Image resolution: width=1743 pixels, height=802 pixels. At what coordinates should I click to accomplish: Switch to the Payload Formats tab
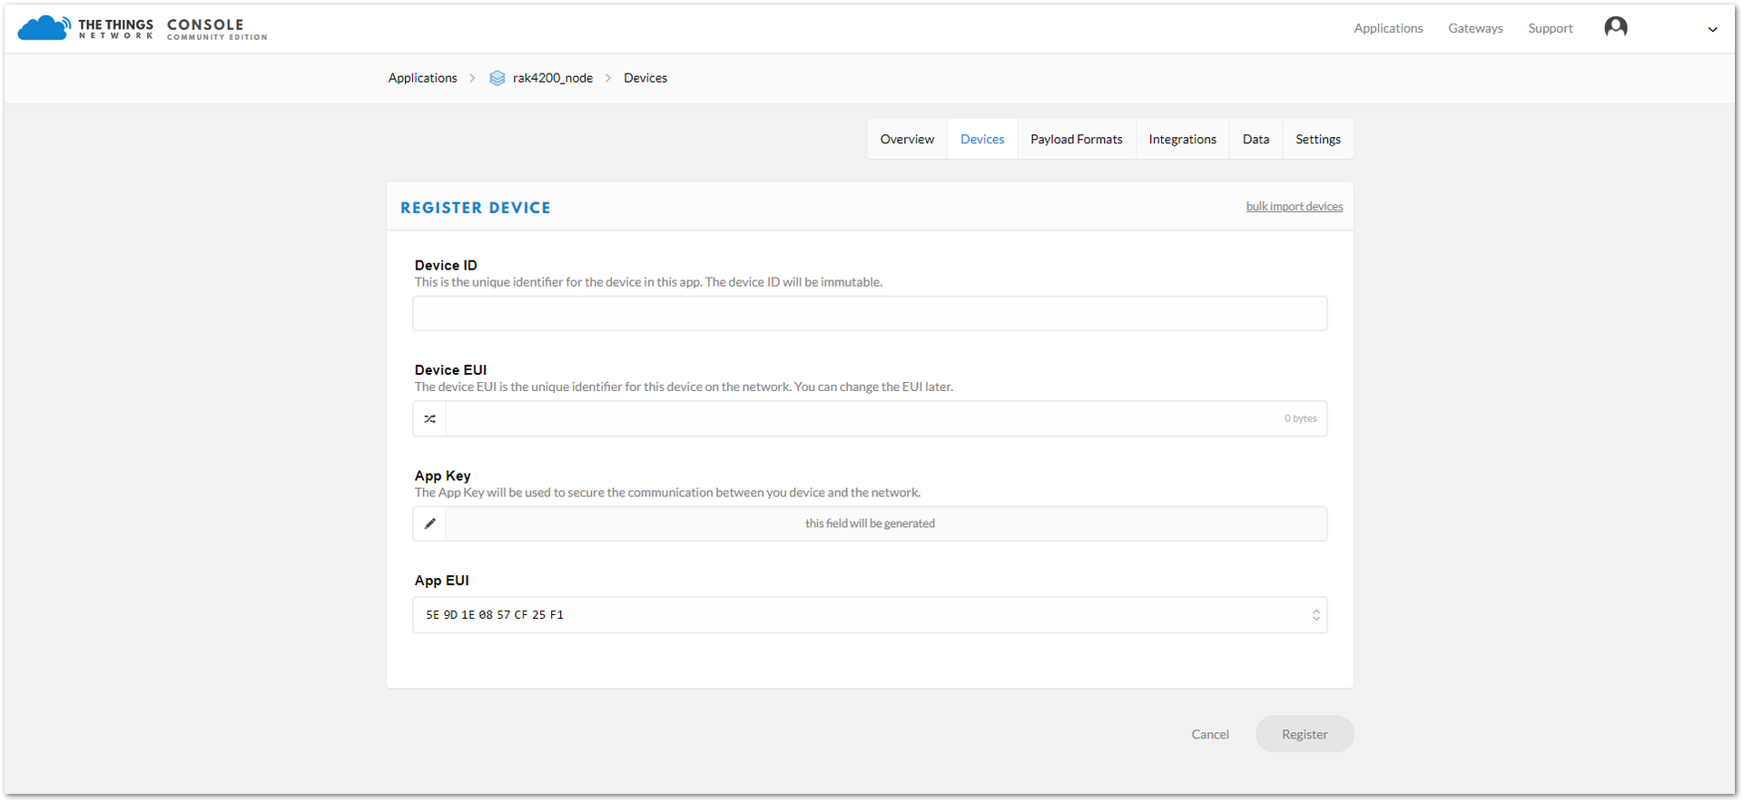tap(1077, 139)
